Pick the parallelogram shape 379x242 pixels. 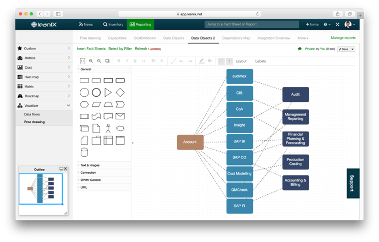coord(96,105)
